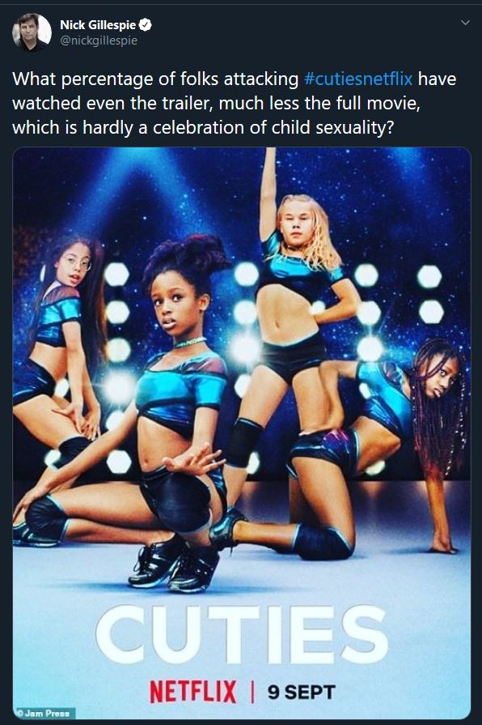Click the 9 SEPT release date
Image resolution: width=482 pixels, height=725 pixels.
[302, 692]
